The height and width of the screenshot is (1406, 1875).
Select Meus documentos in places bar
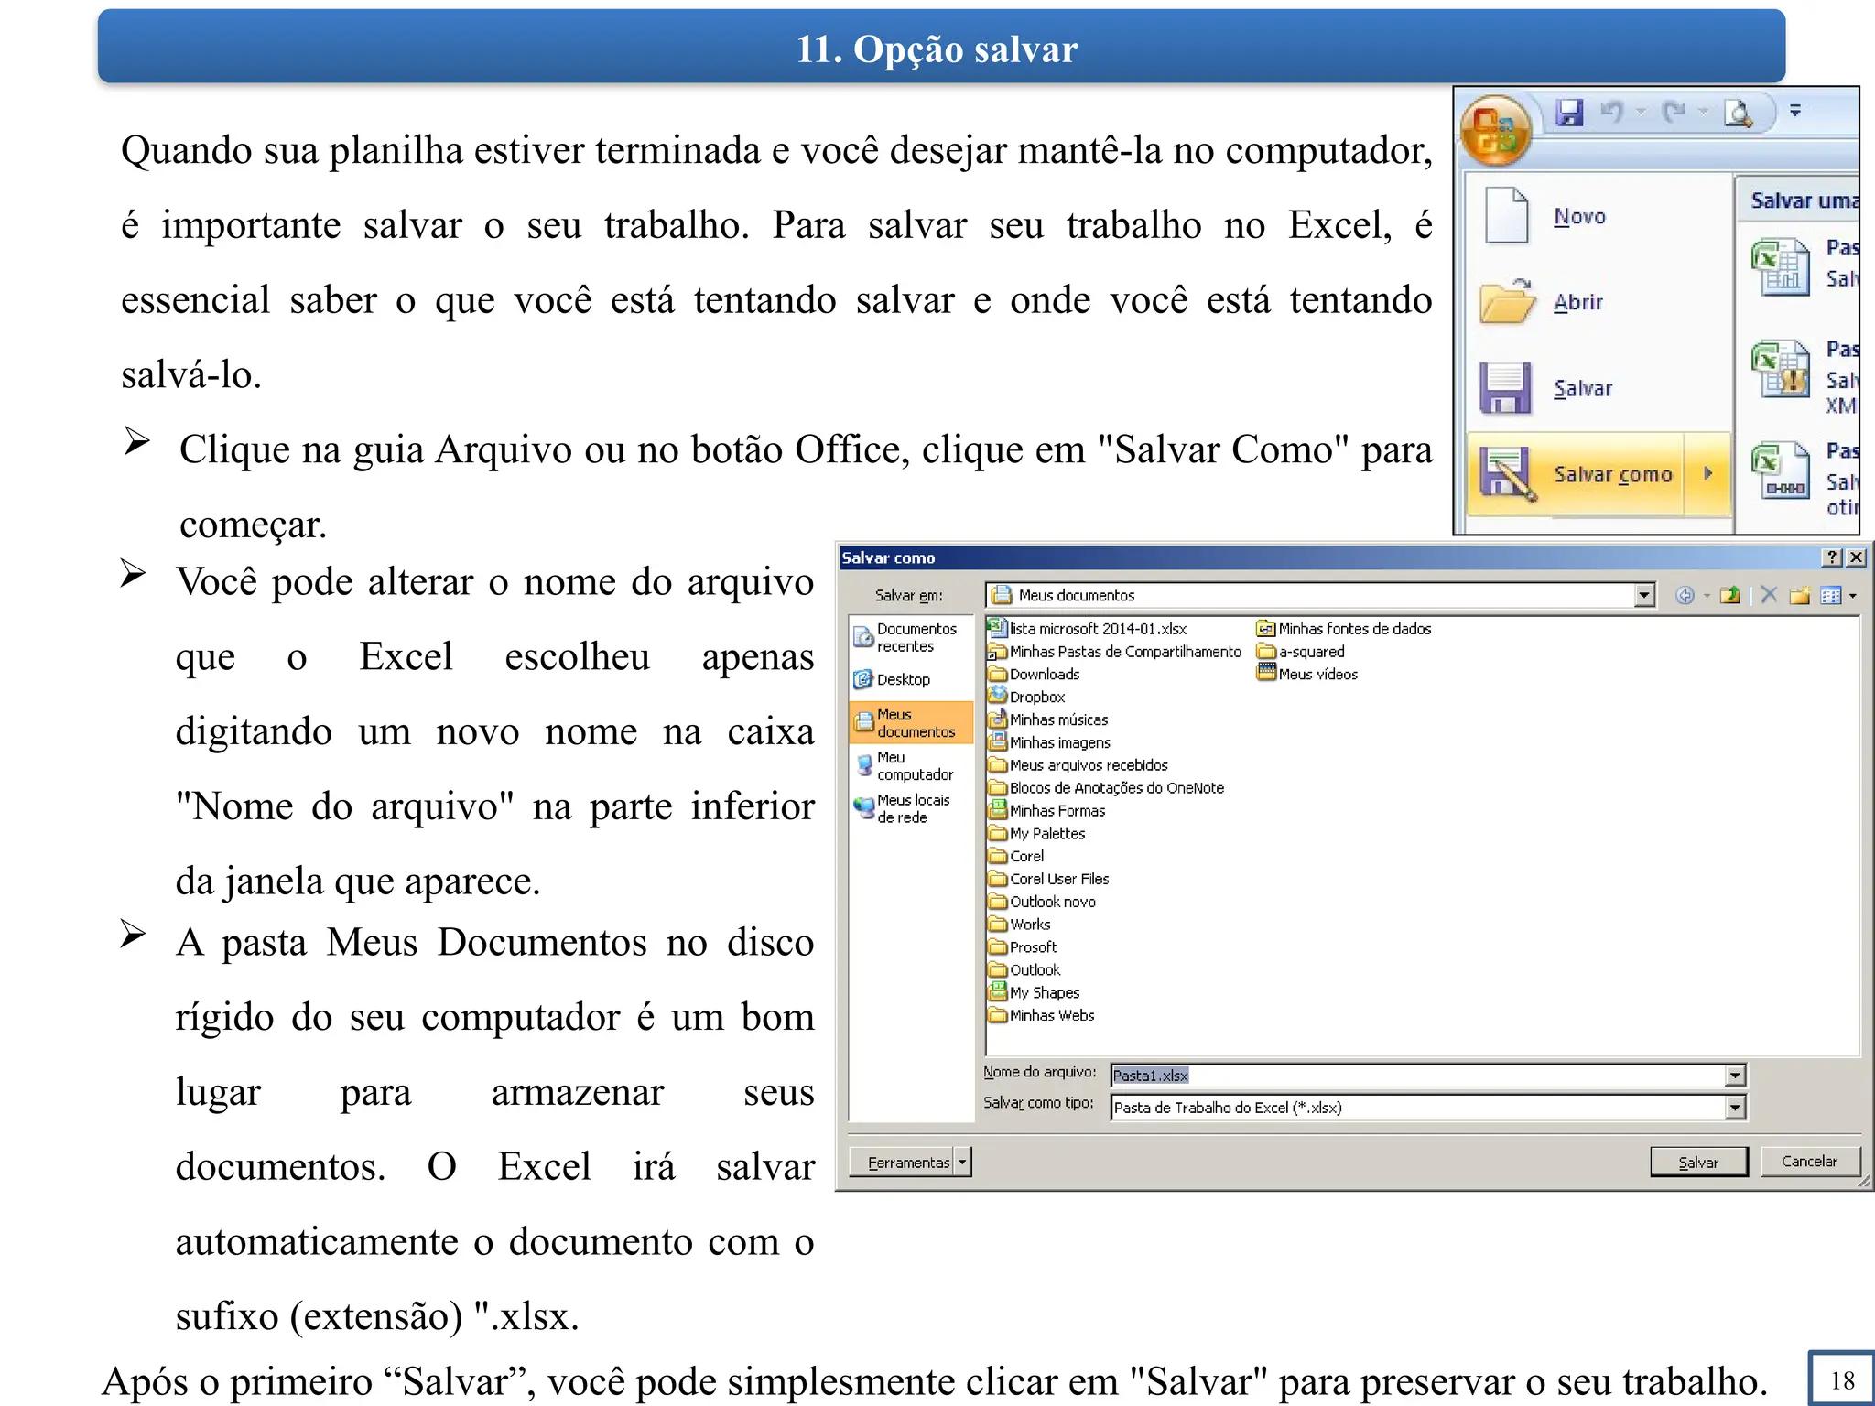(910, 723)
